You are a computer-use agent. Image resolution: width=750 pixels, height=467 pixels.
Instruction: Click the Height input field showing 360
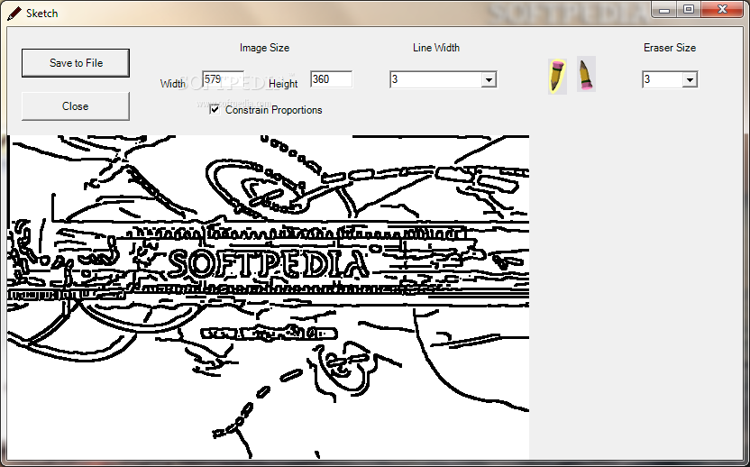pos(332,79)
